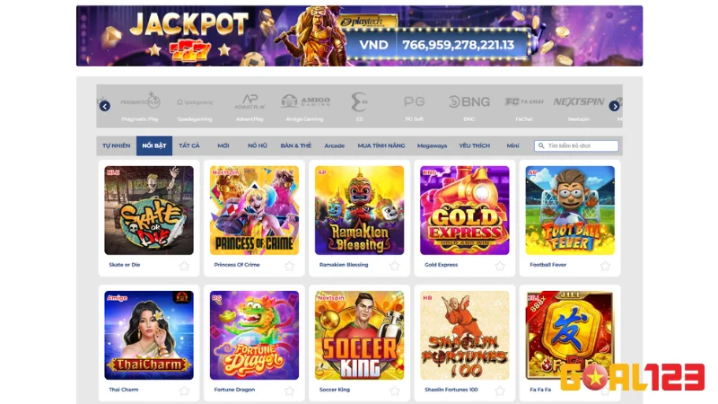Click the Spadegaming provider logo
Screen dimensions: 718x404
[x=195, y=106]
